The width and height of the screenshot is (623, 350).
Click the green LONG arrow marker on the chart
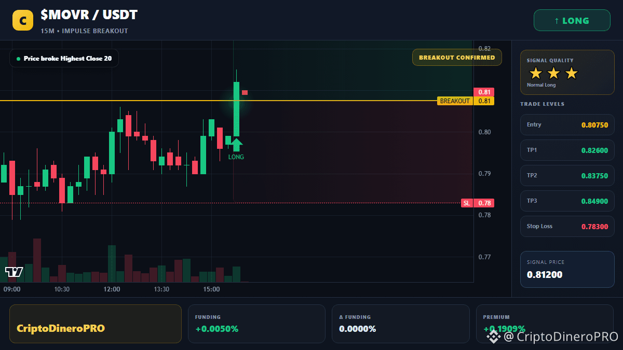click(236, 145)
